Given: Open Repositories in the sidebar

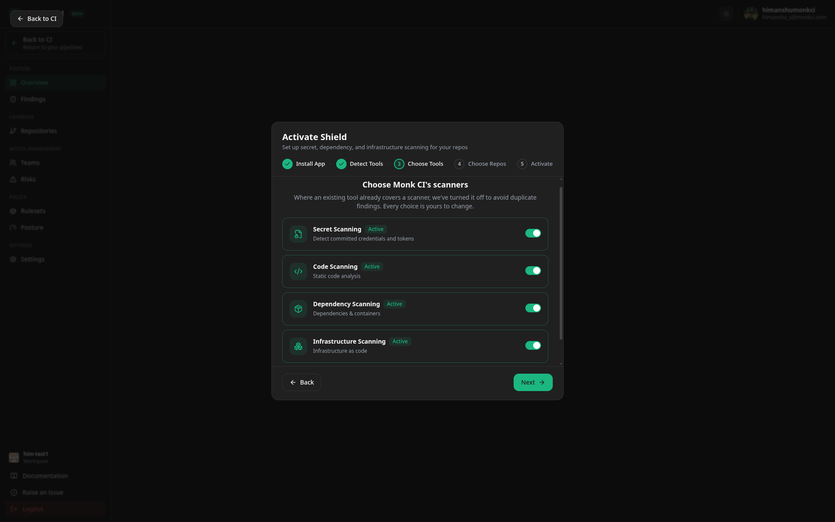Looking at the screenshot, I should (x=56, y=131).
